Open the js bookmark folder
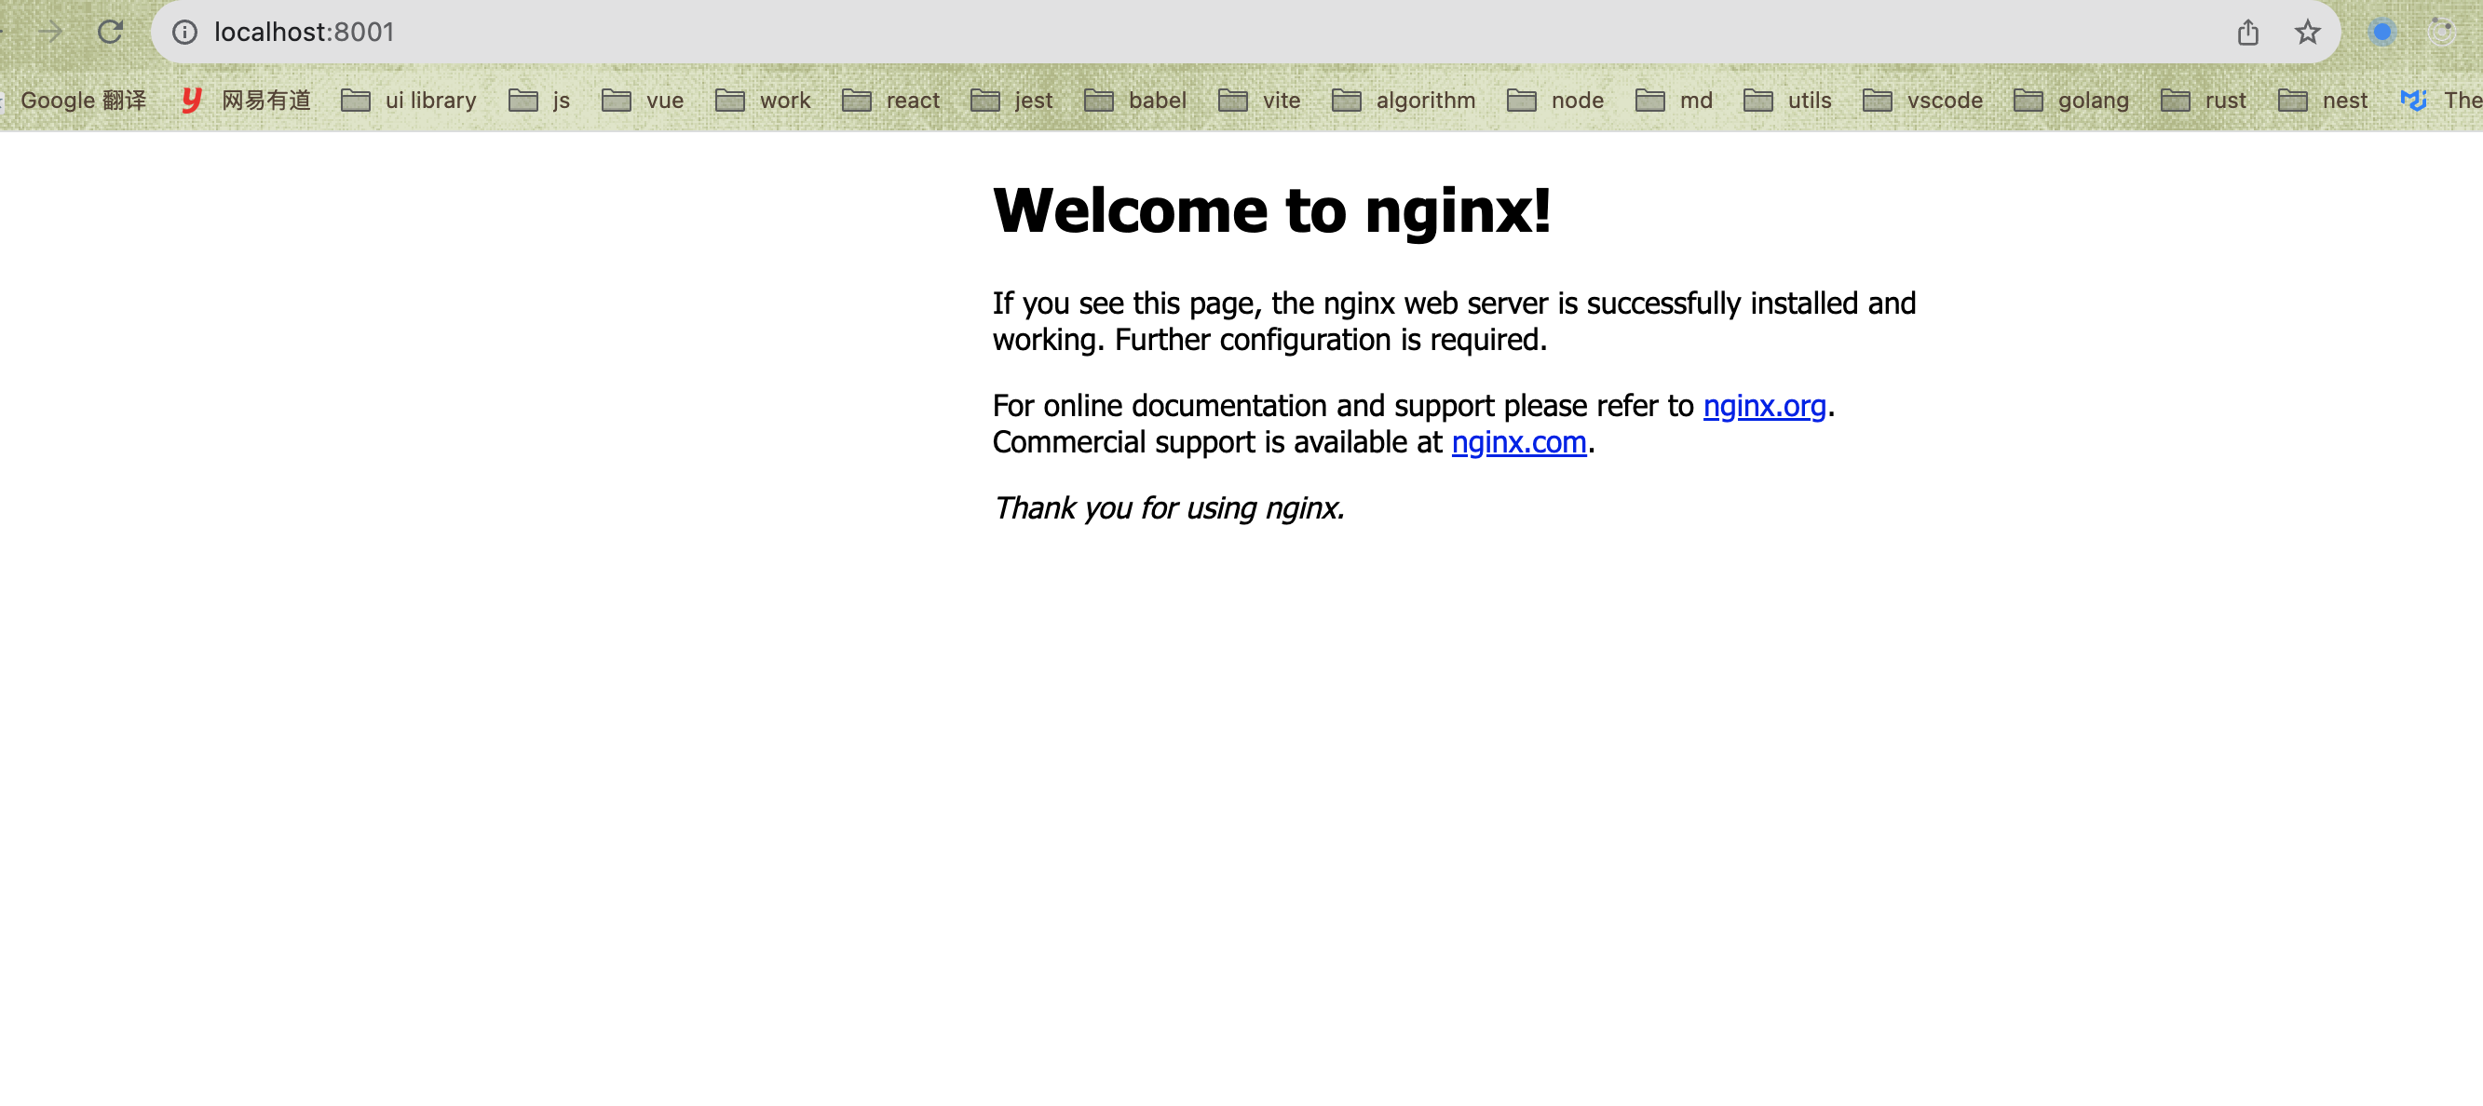This screenshot has width=2483, height=1106. coord(539,101)
